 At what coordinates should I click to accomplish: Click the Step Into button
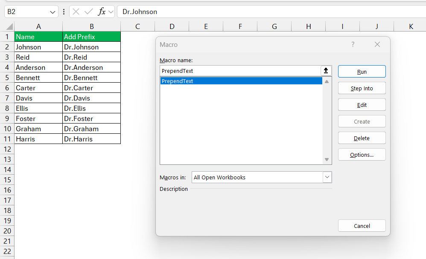[362, 88]
